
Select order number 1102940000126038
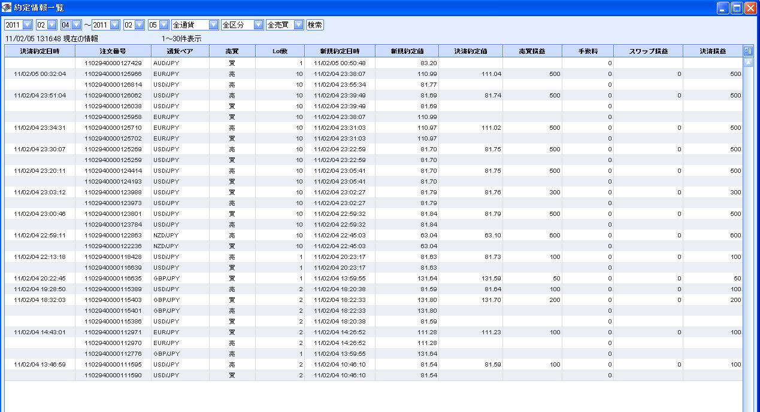(x=113, y=106)
